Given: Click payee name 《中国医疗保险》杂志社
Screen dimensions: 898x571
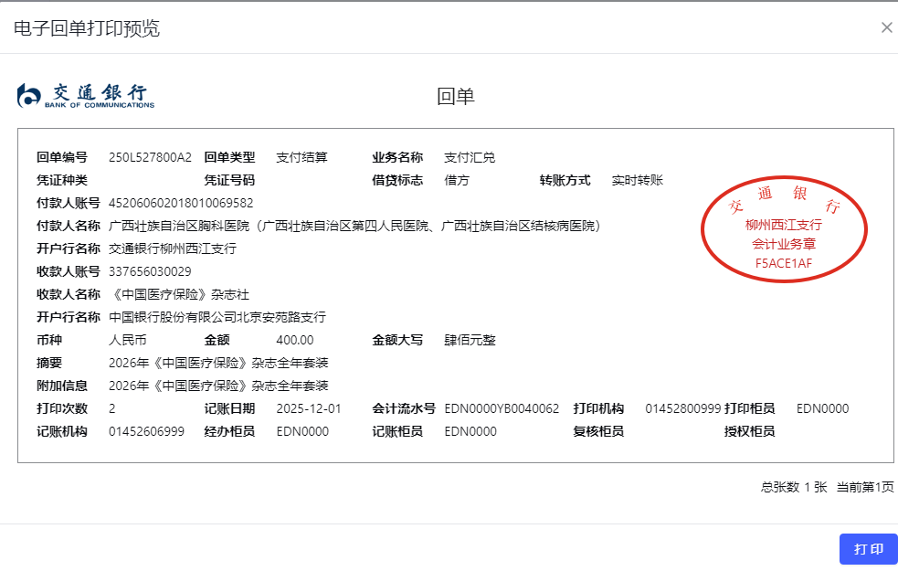Looking at the screenshot, I should pos(179,294).
